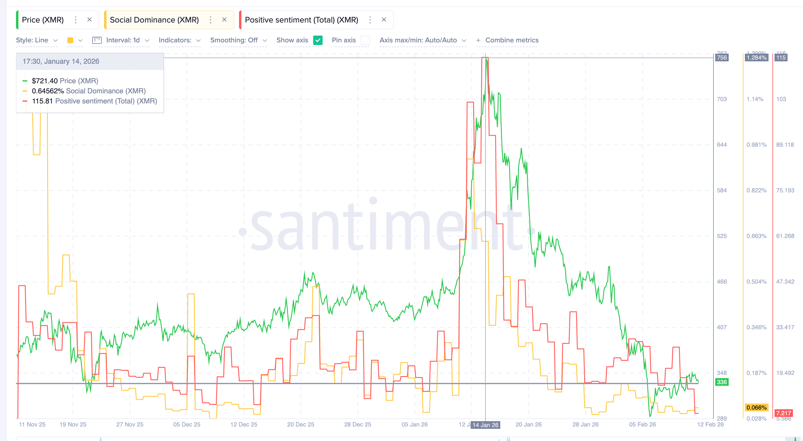Viewport: 803px width, 441px height.
Task: Select the Social Dominance (XMR) metric tab
Action: point(154,20)
